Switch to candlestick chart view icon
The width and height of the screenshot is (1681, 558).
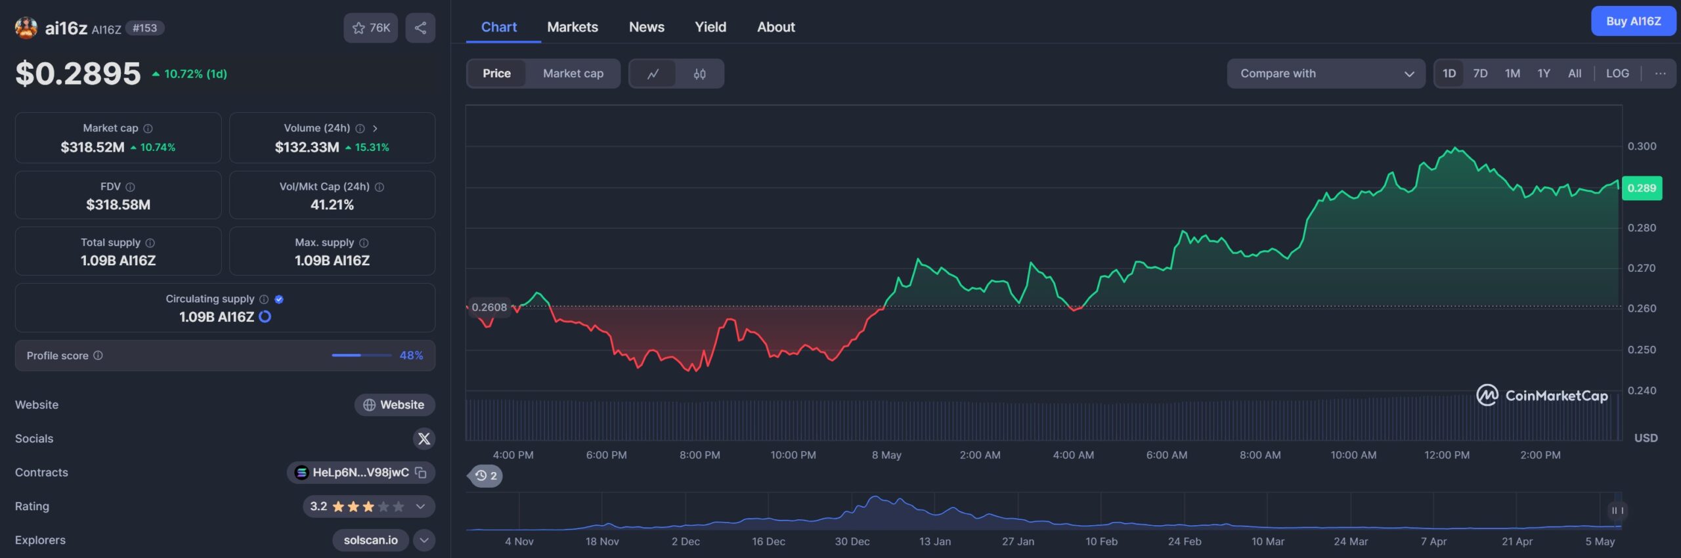tap(700, 74)
